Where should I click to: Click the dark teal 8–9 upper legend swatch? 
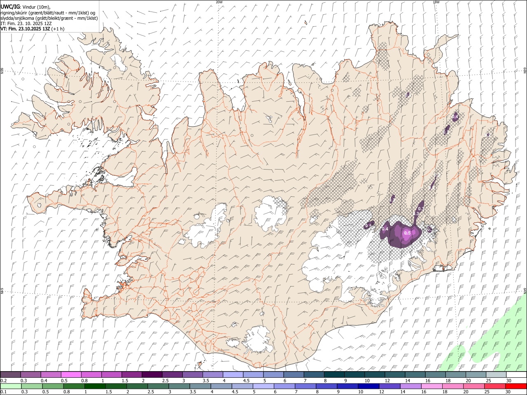(x=334, y=375)
